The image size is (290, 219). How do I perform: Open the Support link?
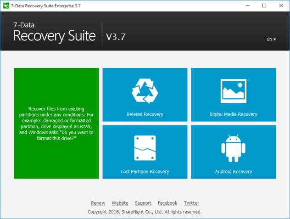point(143,203)
